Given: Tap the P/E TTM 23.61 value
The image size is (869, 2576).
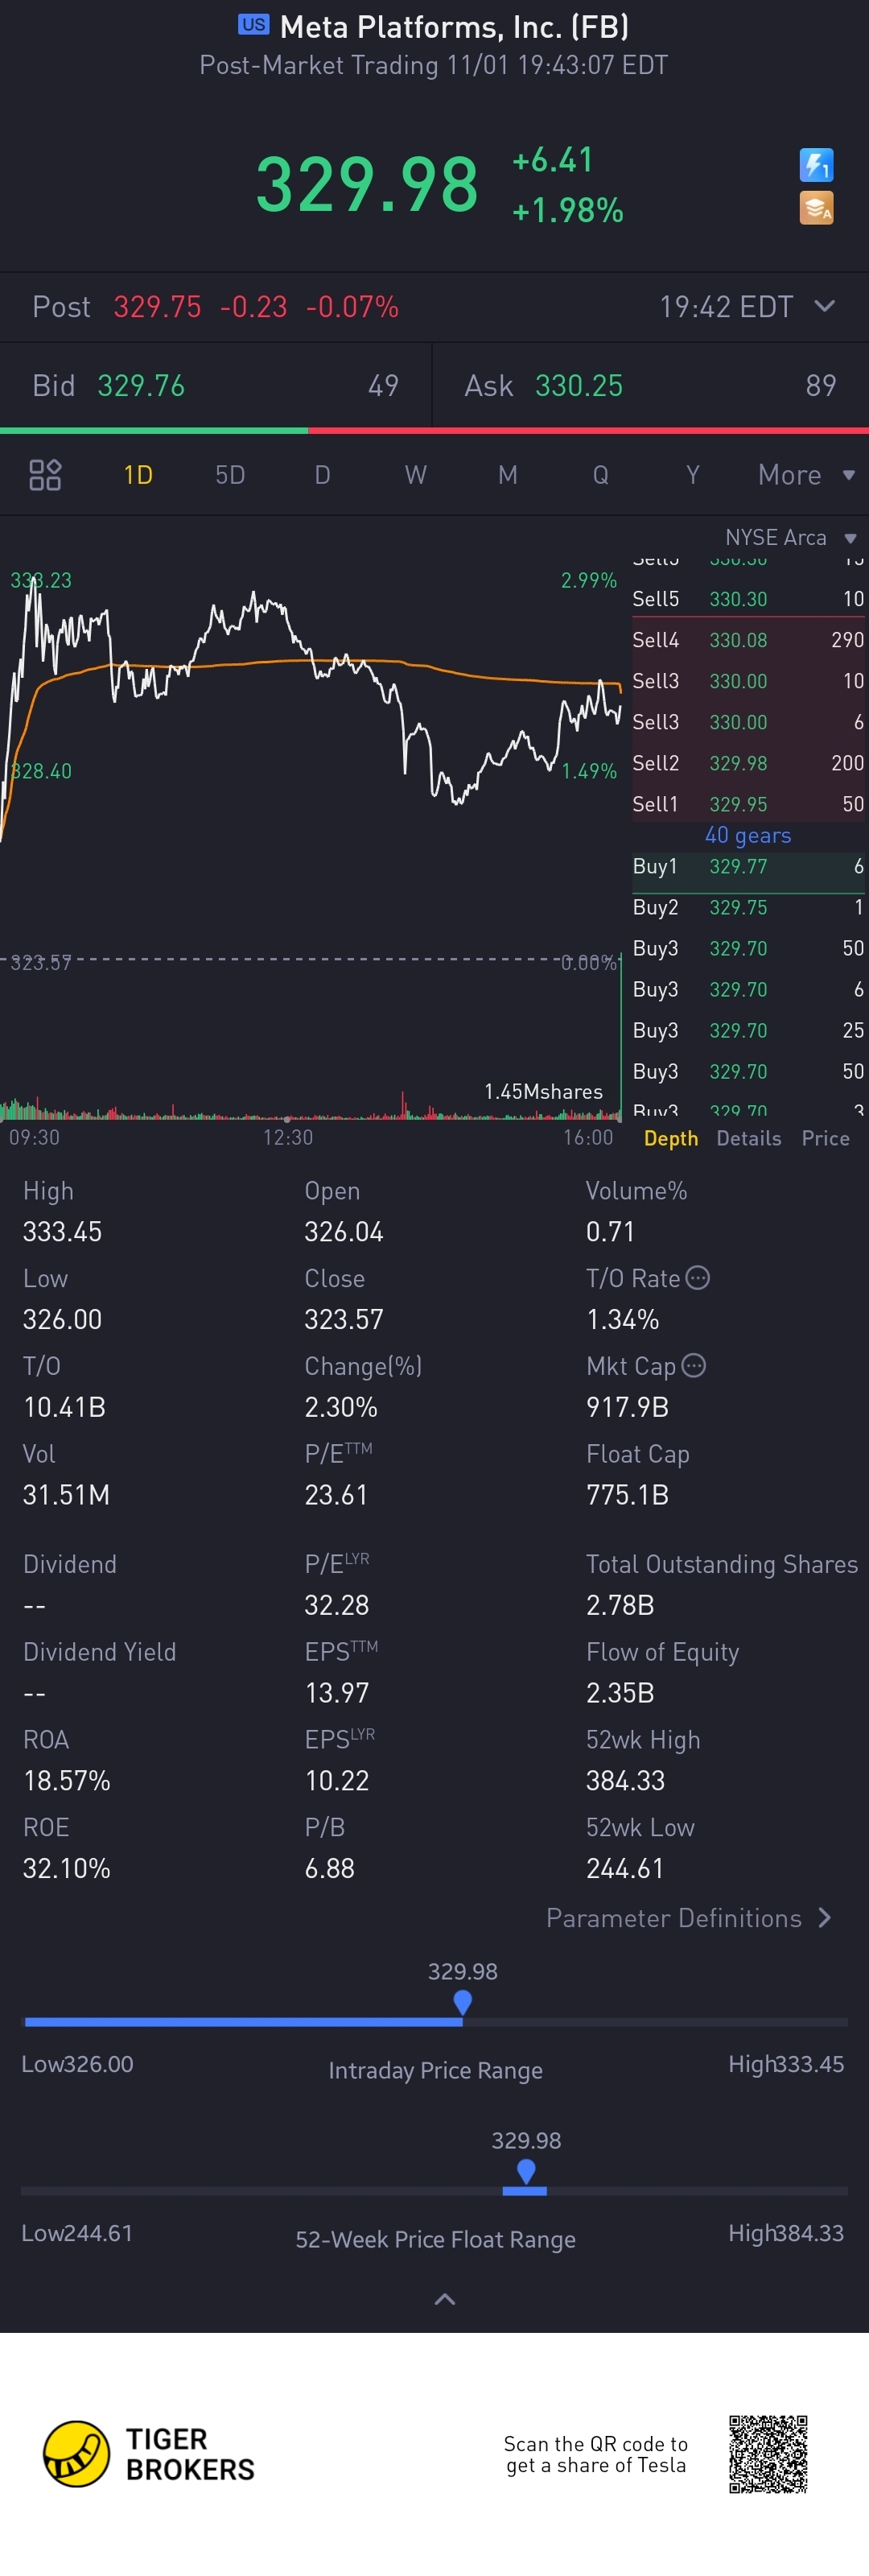Looking at the screenshot, I should coord(336,1495).
